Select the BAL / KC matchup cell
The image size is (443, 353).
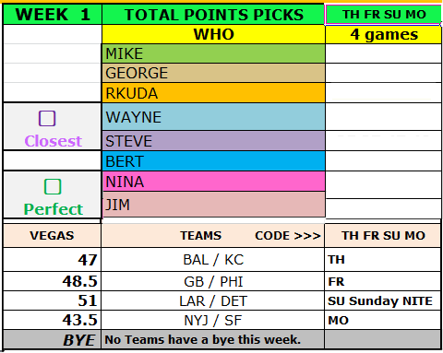[x=213, y=260]
